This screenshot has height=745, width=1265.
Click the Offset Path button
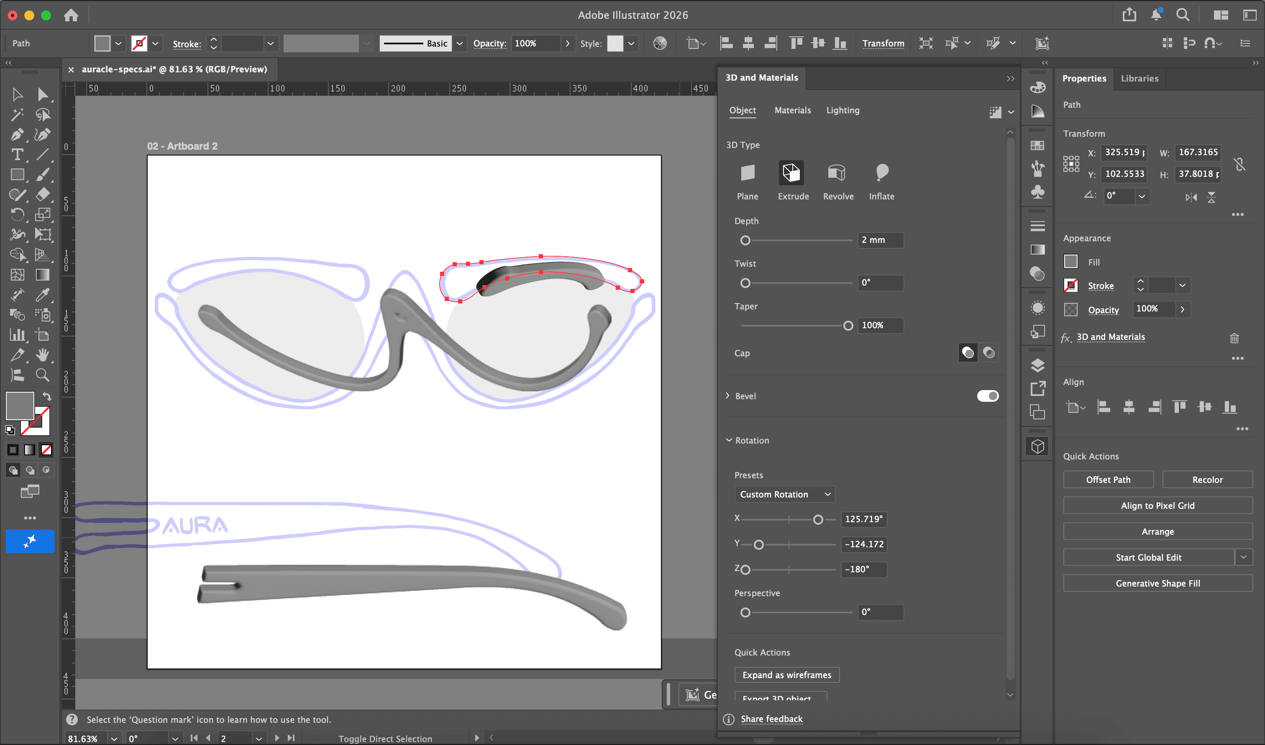(1108, 480)
